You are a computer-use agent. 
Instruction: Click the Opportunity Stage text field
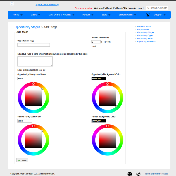[x=33, y=45]
